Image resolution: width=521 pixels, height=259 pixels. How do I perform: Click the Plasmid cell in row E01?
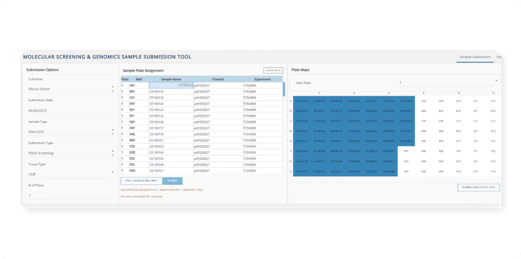click(x=218, y=110)
